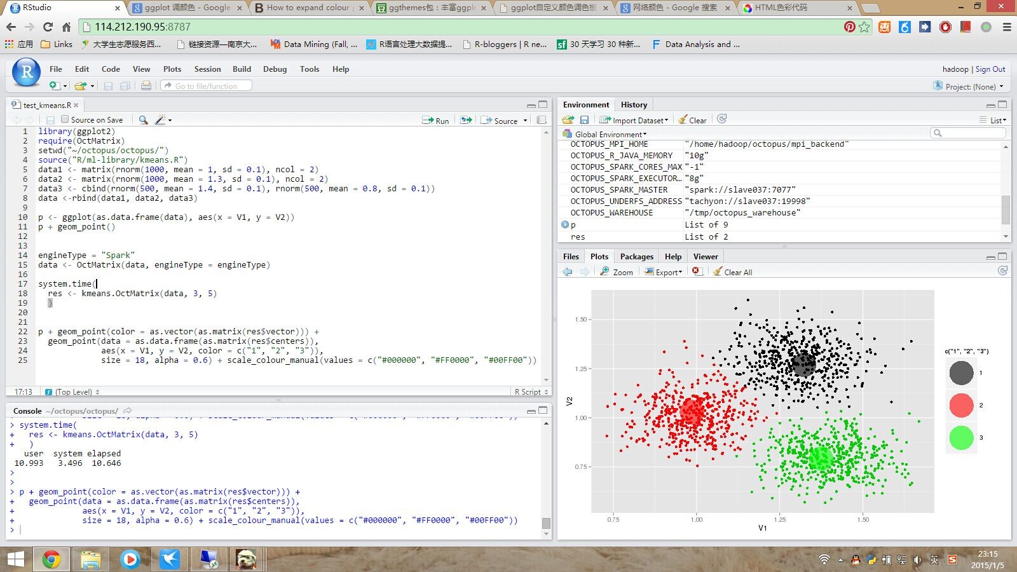This screenshot has height=572, width=1017.
Task: Open the Project (None) dropdown
Action: click(x=969, y=86)
